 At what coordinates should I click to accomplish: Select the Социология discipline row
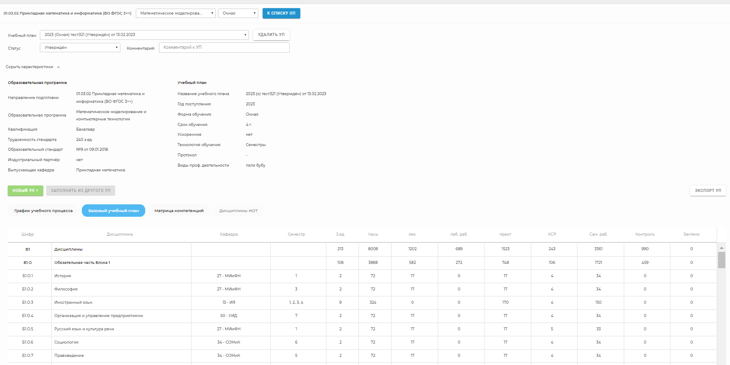362,342
